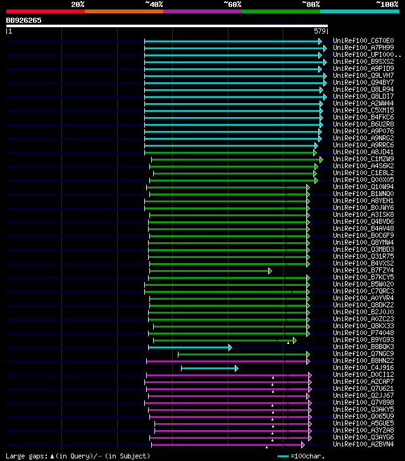Click the cyan arrowhead of UniRef100_B8BQK3 alignment
Viewport: 405px width, 461px height.
(x=230, y=348)
